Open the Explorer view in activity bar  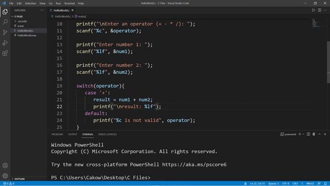(x=5, y=11)
